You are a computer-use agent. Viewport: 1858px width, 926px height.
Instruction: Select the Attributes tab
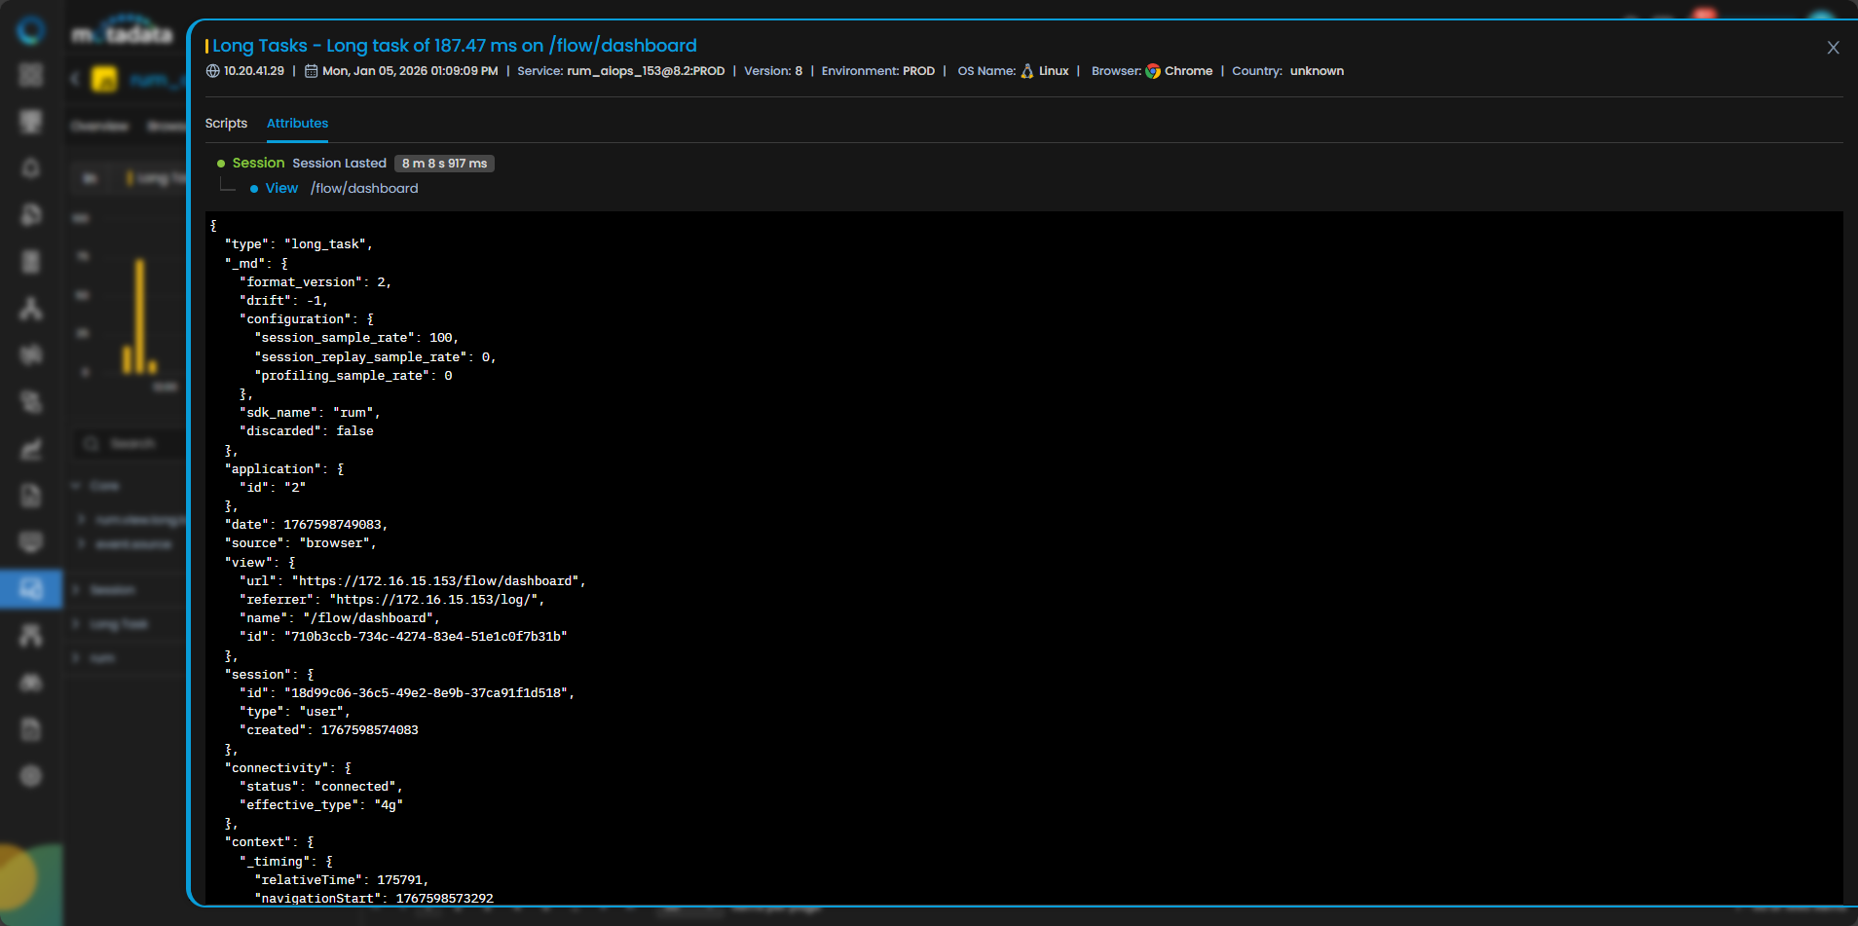(297, 124)
